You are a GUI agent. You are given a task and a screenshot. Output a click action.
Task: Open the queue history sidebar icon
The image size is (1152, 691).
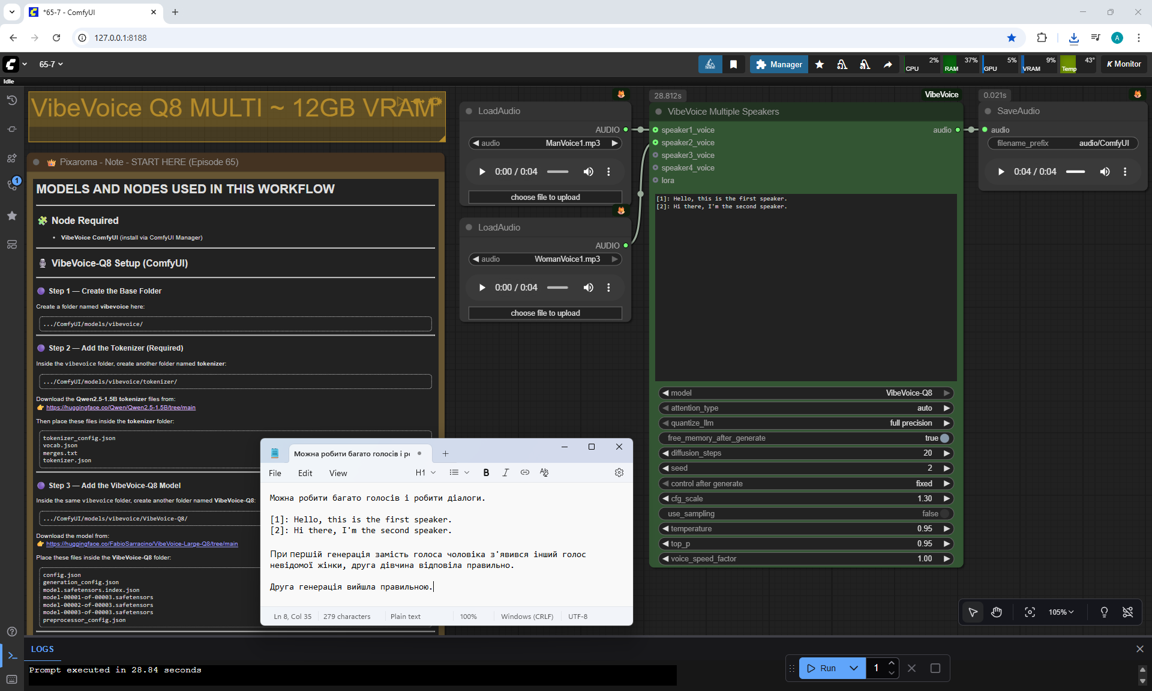pyautogui.click(x=12, y=100)
